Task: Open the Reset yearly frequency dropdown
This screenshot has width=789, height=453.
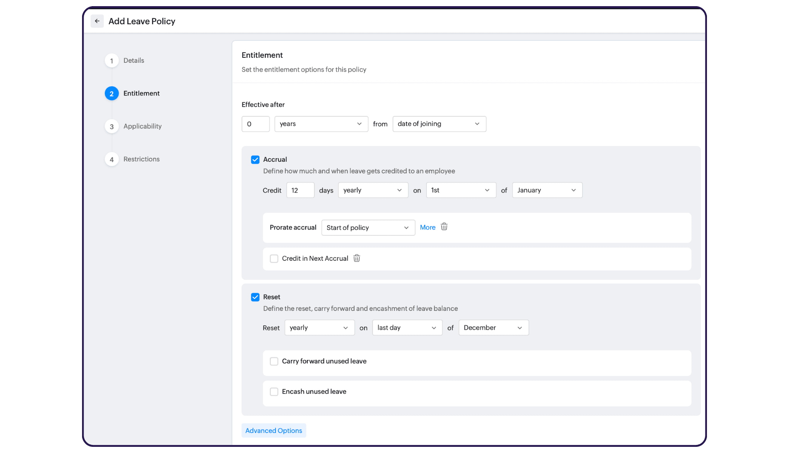Action: tap(319, 328)
